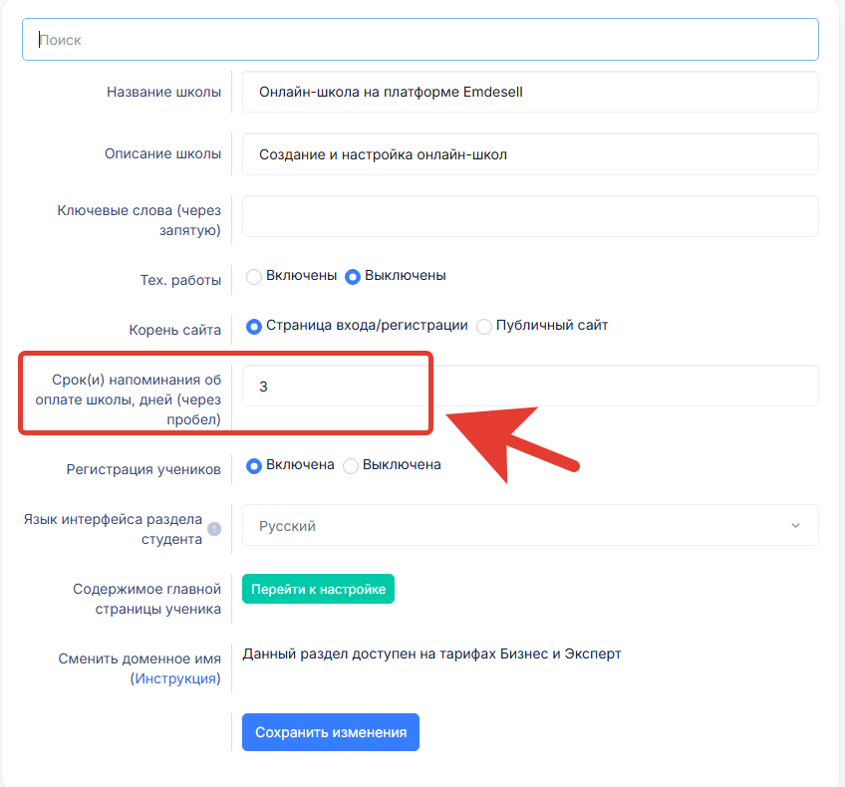The image size is (845, 787).
Task: Click into the Описание школы field
Action: 530,154
